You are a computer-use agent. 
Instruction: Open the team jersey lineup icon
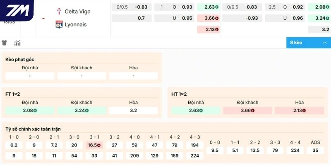5,43
